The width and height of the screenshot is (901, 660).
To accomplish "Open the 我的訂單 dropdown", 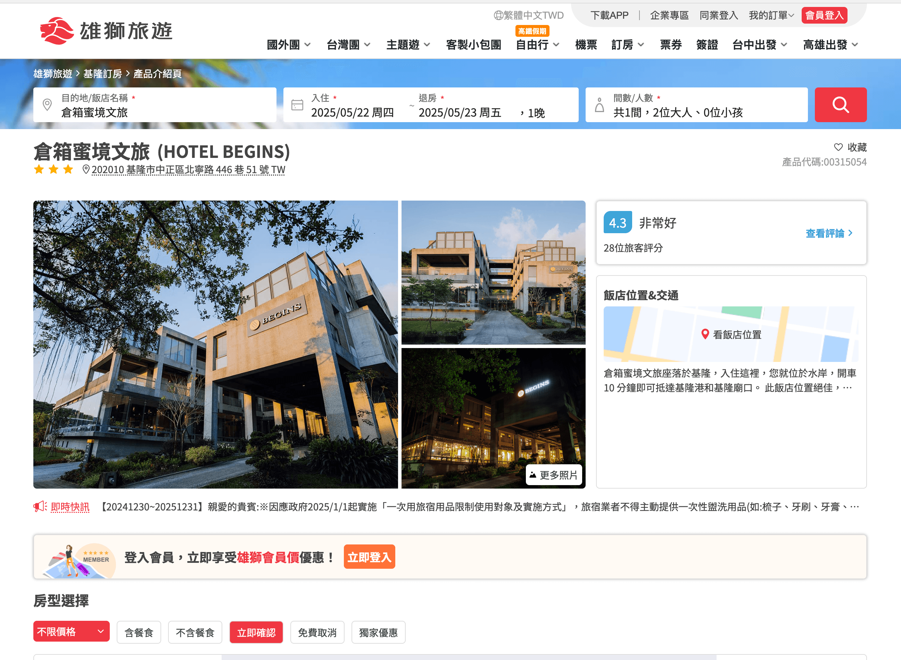I will pyautogui.click(x=771, y=15).
